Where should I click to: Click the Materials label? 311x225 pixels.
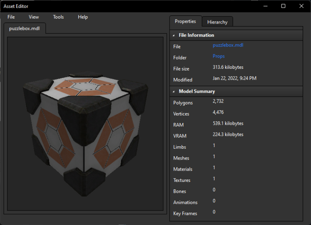click(183, 169)
